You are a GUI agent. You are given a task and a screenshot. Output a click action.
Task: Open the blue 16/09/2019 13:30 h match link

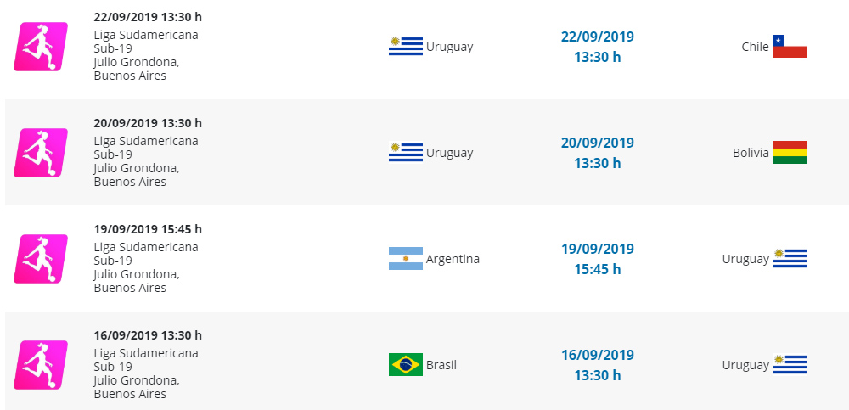coord(597,365)
